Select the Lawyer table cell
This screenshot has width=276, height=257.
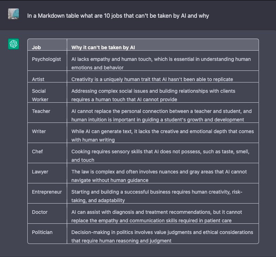pos(40,172)
